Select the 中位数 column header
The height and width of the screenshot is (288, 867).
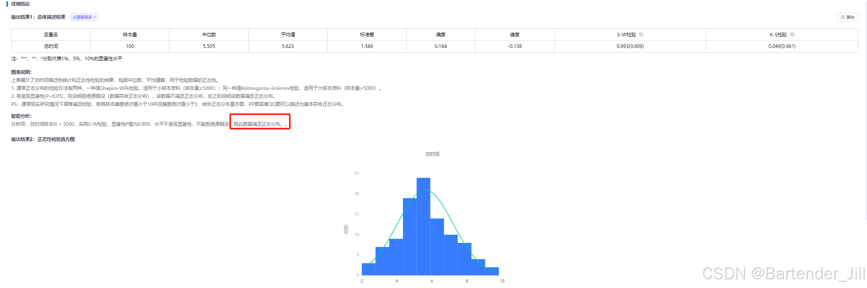(x=209, y=35)
